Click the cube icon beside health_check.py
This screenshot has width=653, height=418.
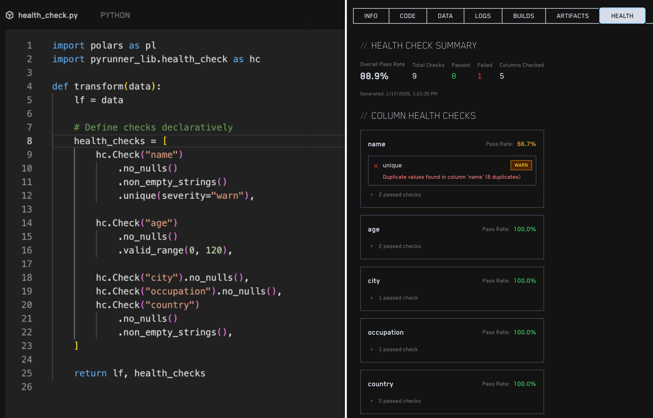tap(10, 15)
